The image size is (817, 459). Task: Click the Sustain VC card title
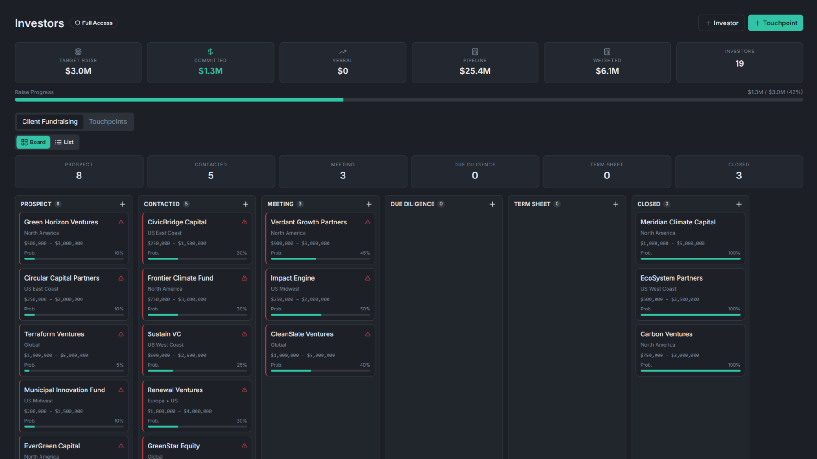[164, 334]
